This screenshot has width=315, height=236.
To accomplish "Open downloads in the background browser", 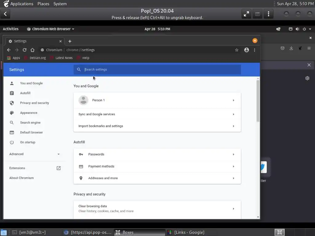I will [x=291, y=48].
